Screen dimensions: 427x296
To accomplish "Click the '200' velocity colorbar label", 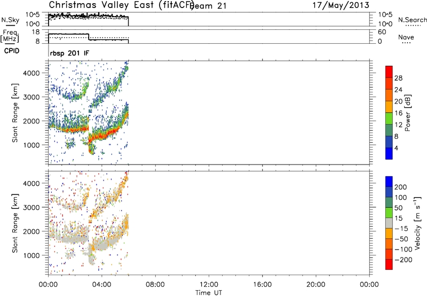I will 401,187.
